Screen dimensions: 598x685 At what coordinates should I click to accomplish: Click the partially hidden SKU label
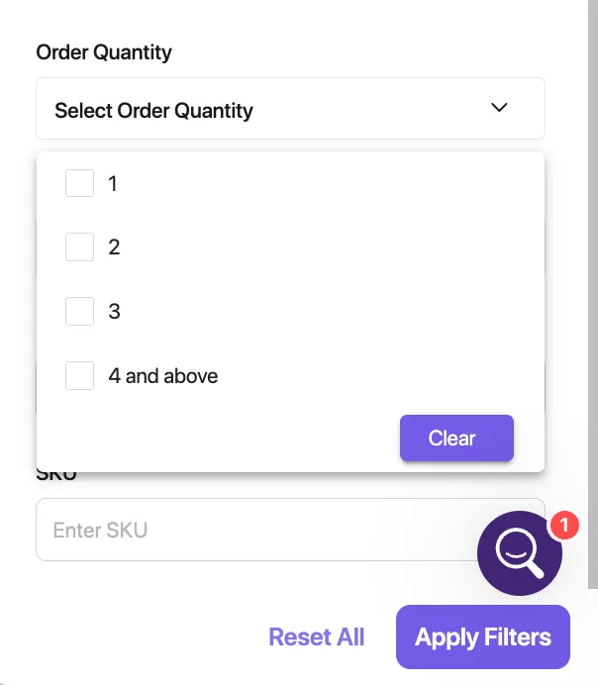pyautogui.click(x=56, y=476)
